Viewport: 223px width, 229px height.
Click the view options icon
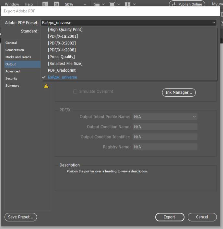coord(97,5)
